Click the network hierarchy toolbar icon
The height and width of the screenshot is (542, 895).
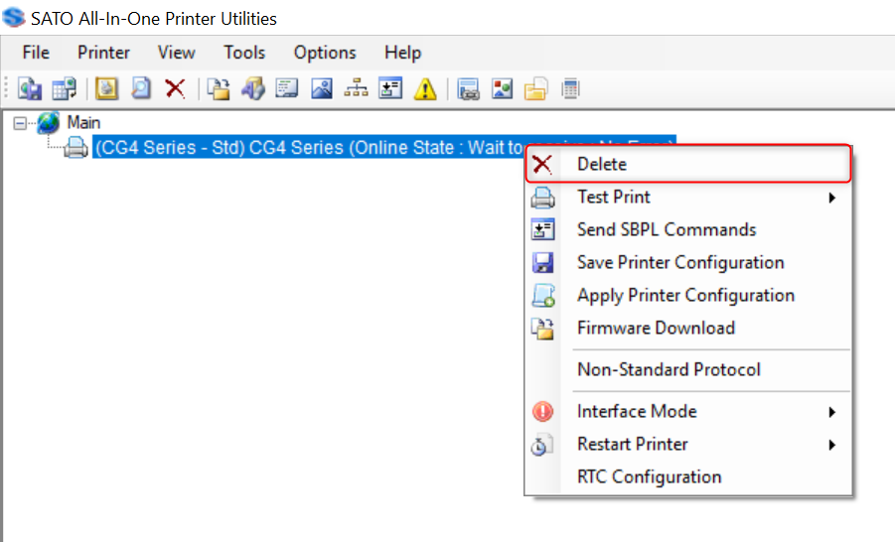pos(356,89)
